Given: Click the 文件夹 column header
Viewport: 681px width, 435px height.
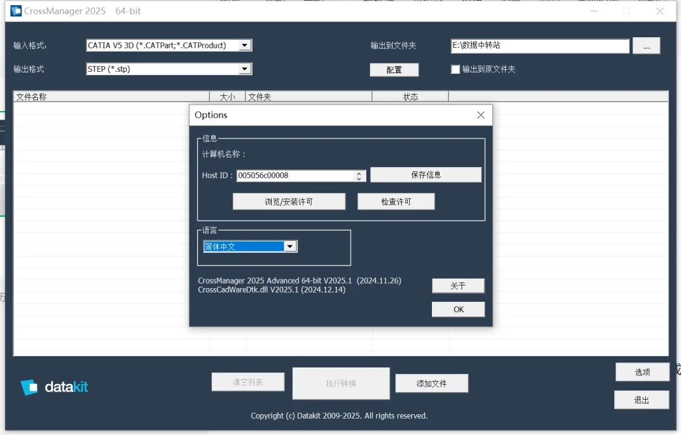Looking at the screenshot, I should [309, 97].
